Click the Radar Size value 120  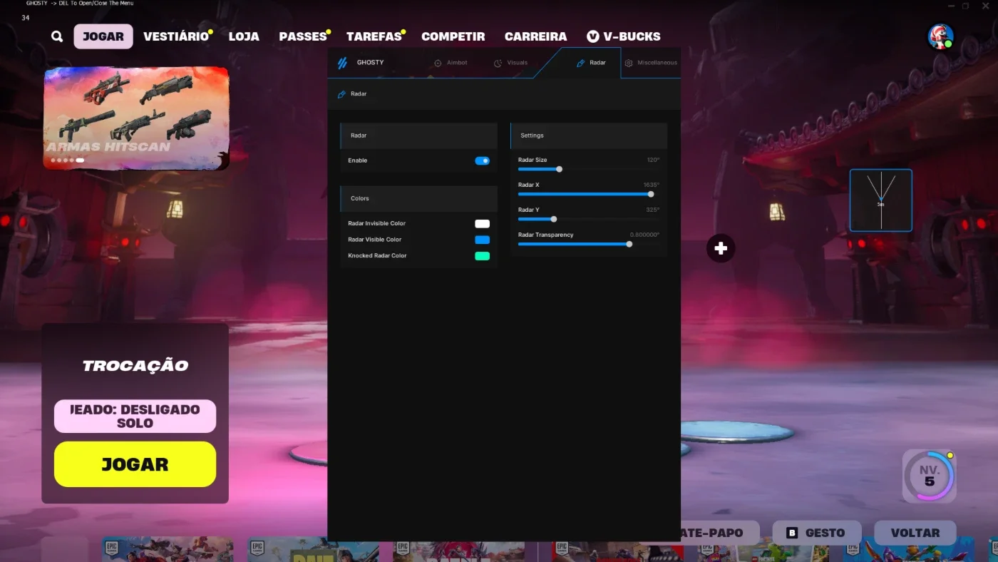tap(653, 160)
